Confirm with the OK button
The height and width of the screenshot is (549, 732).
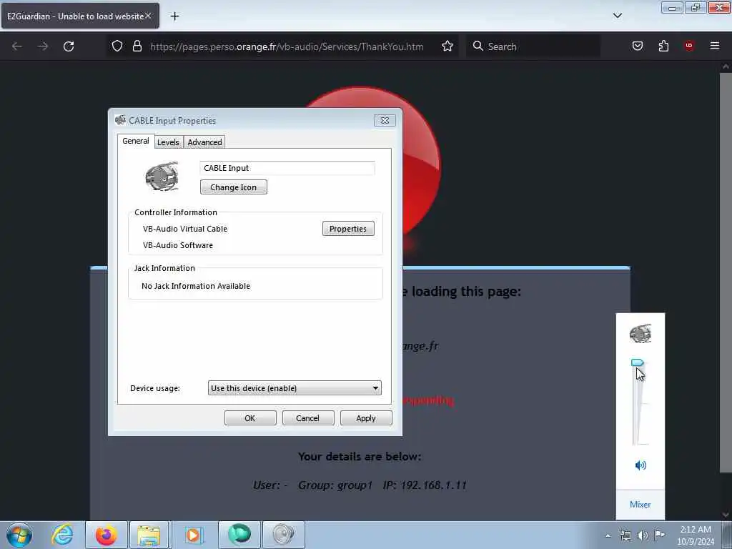tap(250, 417)
